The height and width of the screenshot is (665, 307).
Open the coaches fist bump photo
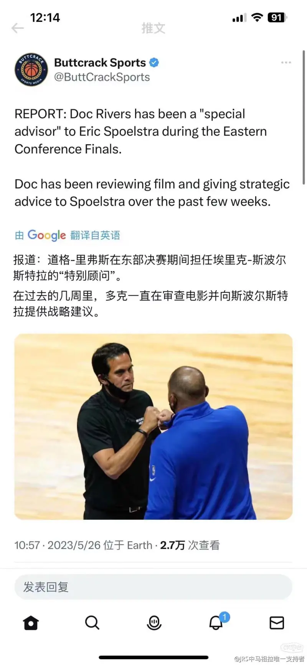[153, 426]
